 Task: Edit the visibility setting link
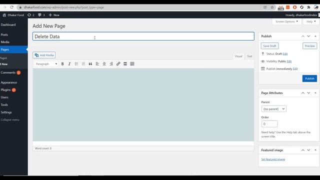[x=289, y=61]
